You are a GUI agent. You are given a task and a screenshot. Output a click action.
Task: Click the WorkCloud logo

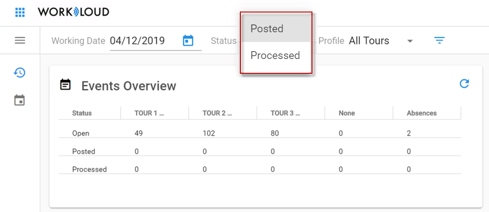(73, 12)
